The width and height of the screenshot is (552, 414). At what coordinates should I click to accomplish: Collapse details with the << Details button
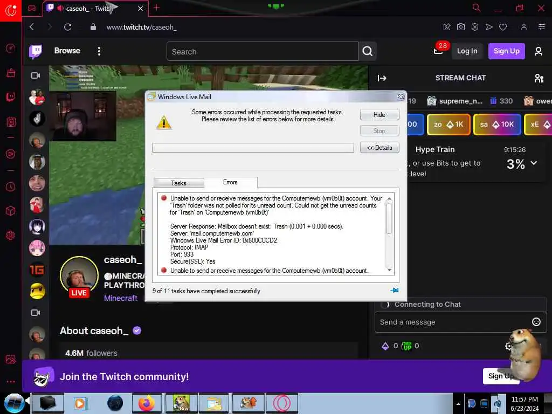coord(379,148)
